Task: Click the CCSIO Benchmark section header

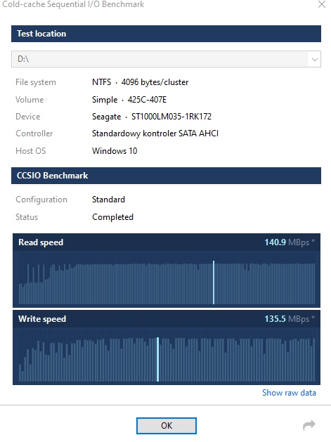Action: (166, 176)
